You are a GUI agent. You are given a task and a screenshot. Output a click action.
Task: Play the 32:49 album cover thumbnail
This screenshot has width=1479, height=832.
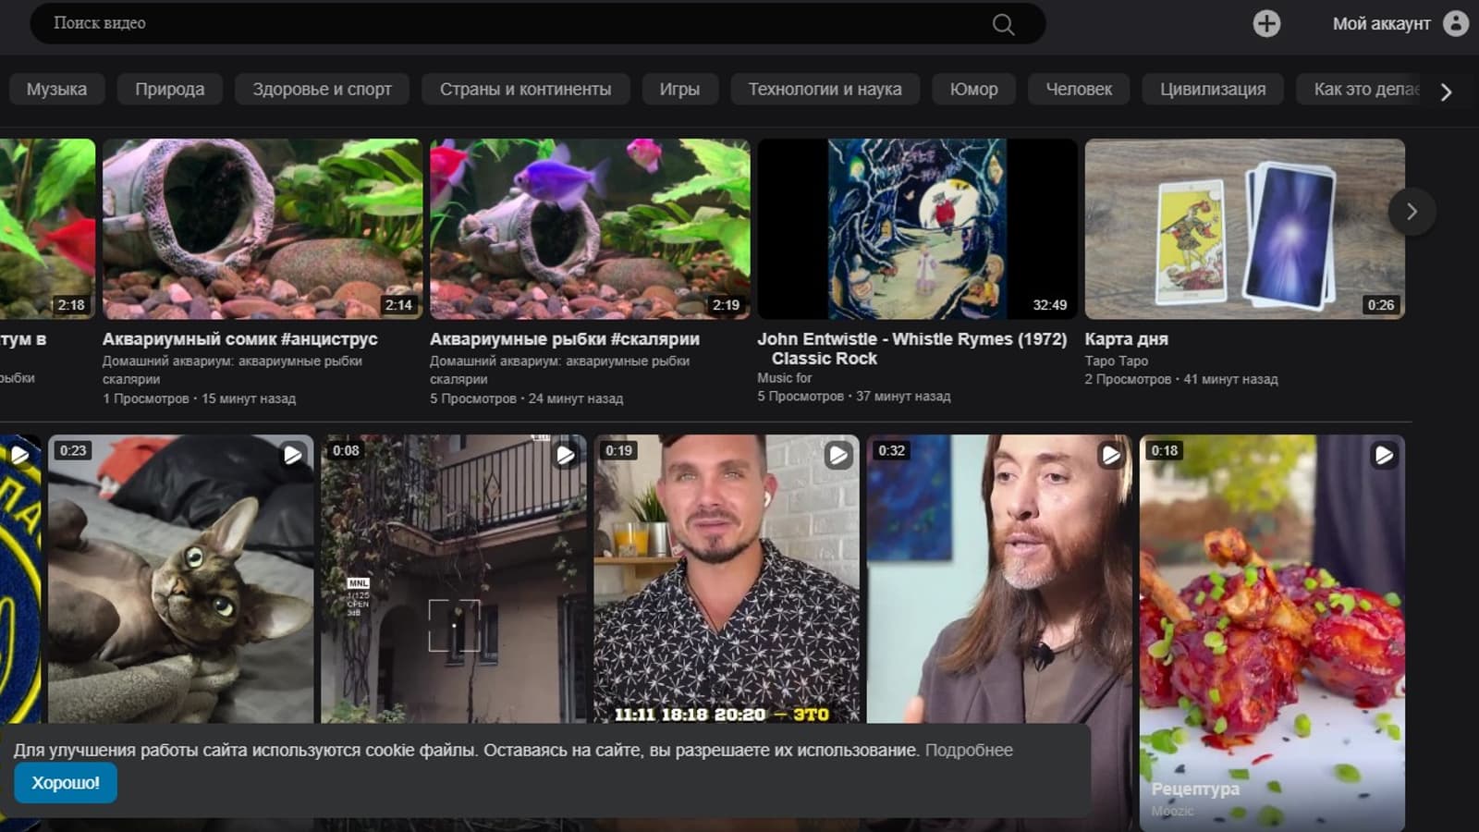917,229
